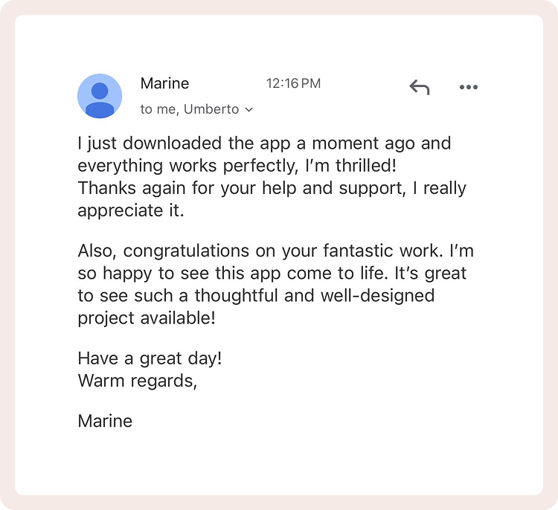Reply to Marine's email with the arrow icon
This screenshot has width=558, height=510.
420,87
